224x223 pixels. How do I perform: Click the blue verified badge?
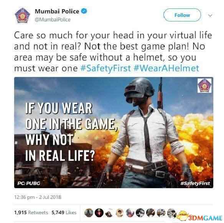84,11
